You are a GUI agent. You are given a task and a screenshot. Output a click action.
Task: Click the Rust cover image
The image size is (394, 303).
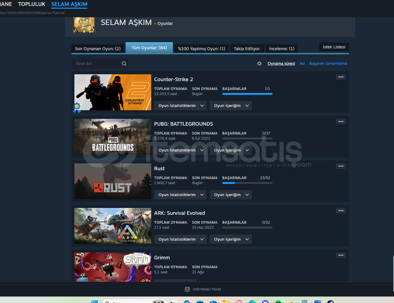(113, 182)
